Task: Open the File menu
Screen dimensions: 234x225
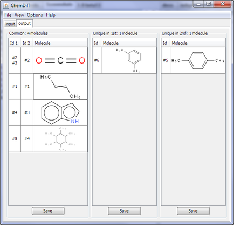Action: 8,15
